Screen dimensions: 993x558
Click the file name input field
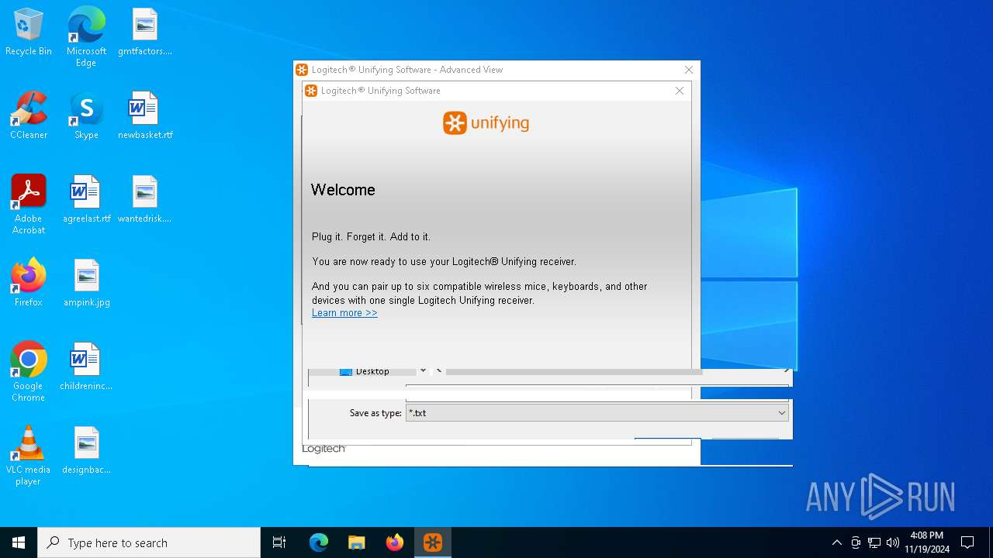pyautogui.click(x=597, y=391)
